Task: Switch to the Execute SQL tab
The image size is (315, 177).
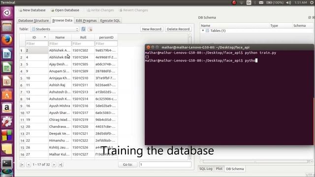Action: point(110,21)
